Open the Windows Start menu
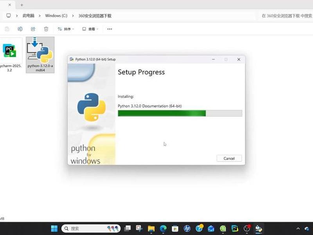The width and height of the screenshot is (313, 235). (54, 228)
